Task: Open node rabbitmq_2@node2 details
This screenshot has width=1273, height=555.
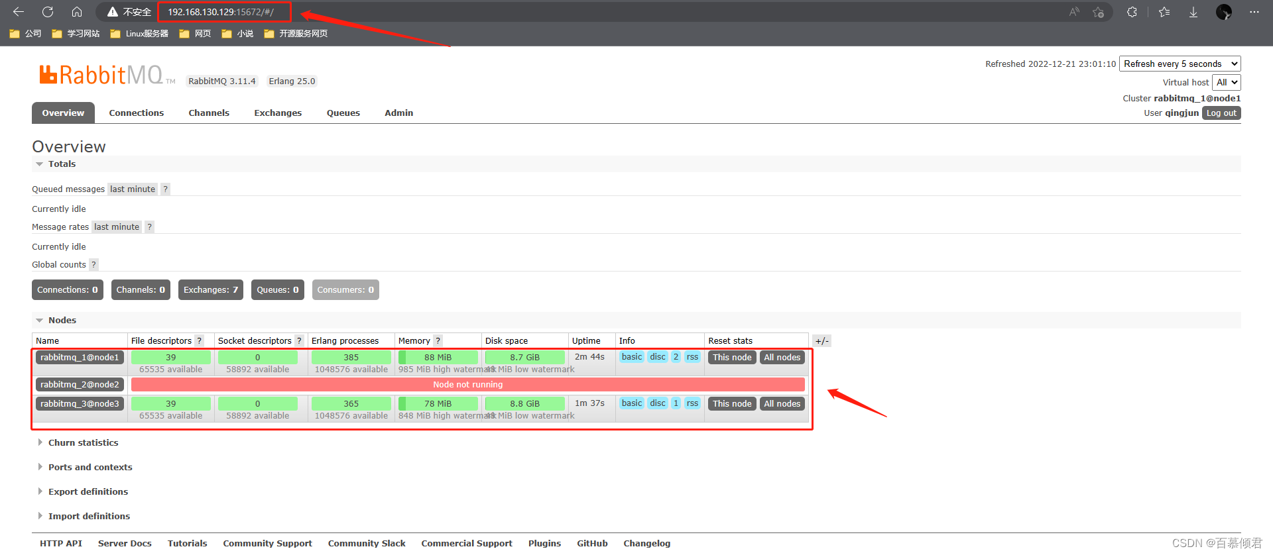Action: click(x=80, y=385)
